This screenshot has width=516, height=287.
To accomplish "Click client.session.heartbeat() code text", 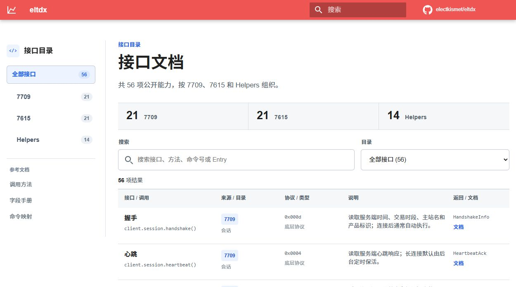I will (x=160, y=264).
